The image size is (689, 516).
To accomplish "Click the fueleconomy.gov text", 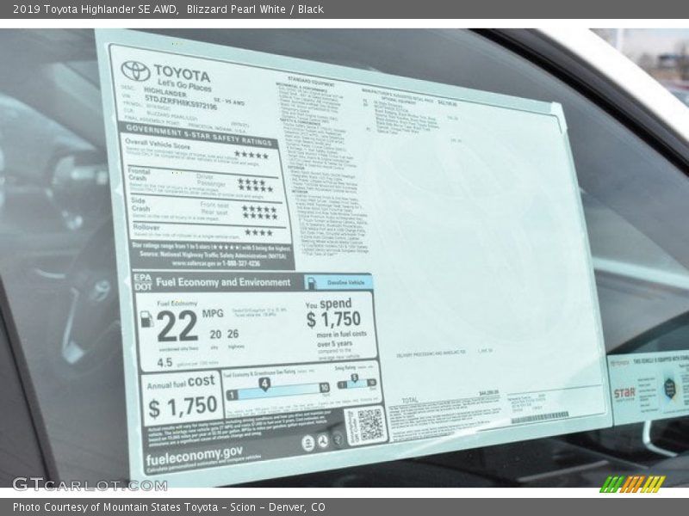I will (194, 456).
